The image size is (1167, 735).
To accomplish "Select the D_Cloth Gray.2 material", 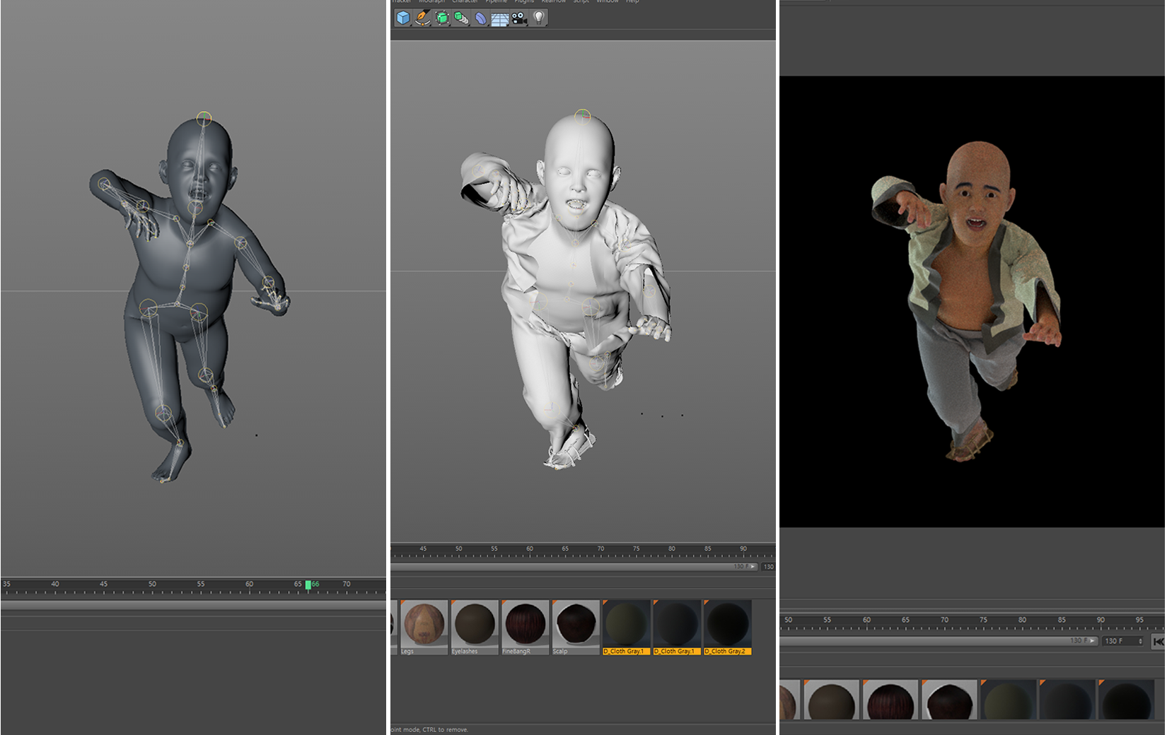I will click(728, 624).
